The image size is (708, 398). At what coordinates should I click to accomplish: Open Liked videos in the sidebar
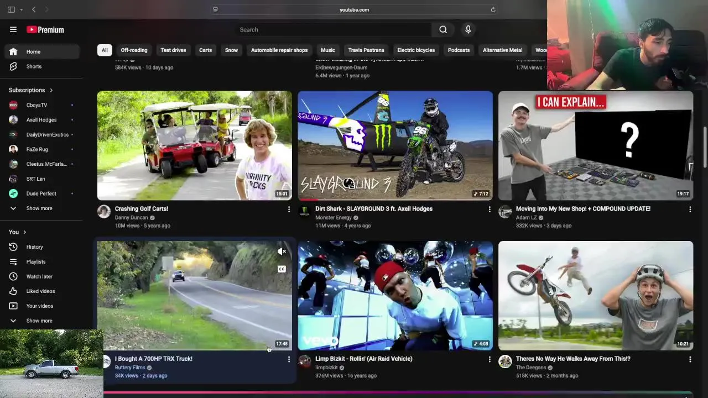point(42,291)
